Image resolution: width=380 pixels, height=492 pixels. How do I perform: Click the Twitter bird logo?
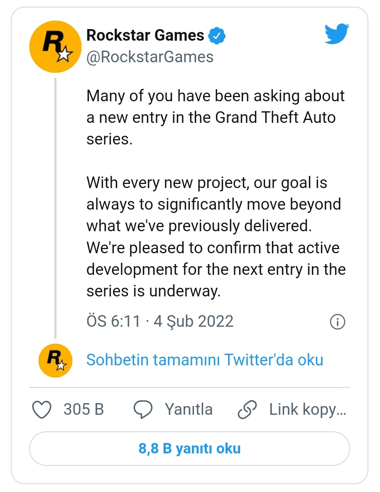337,34
